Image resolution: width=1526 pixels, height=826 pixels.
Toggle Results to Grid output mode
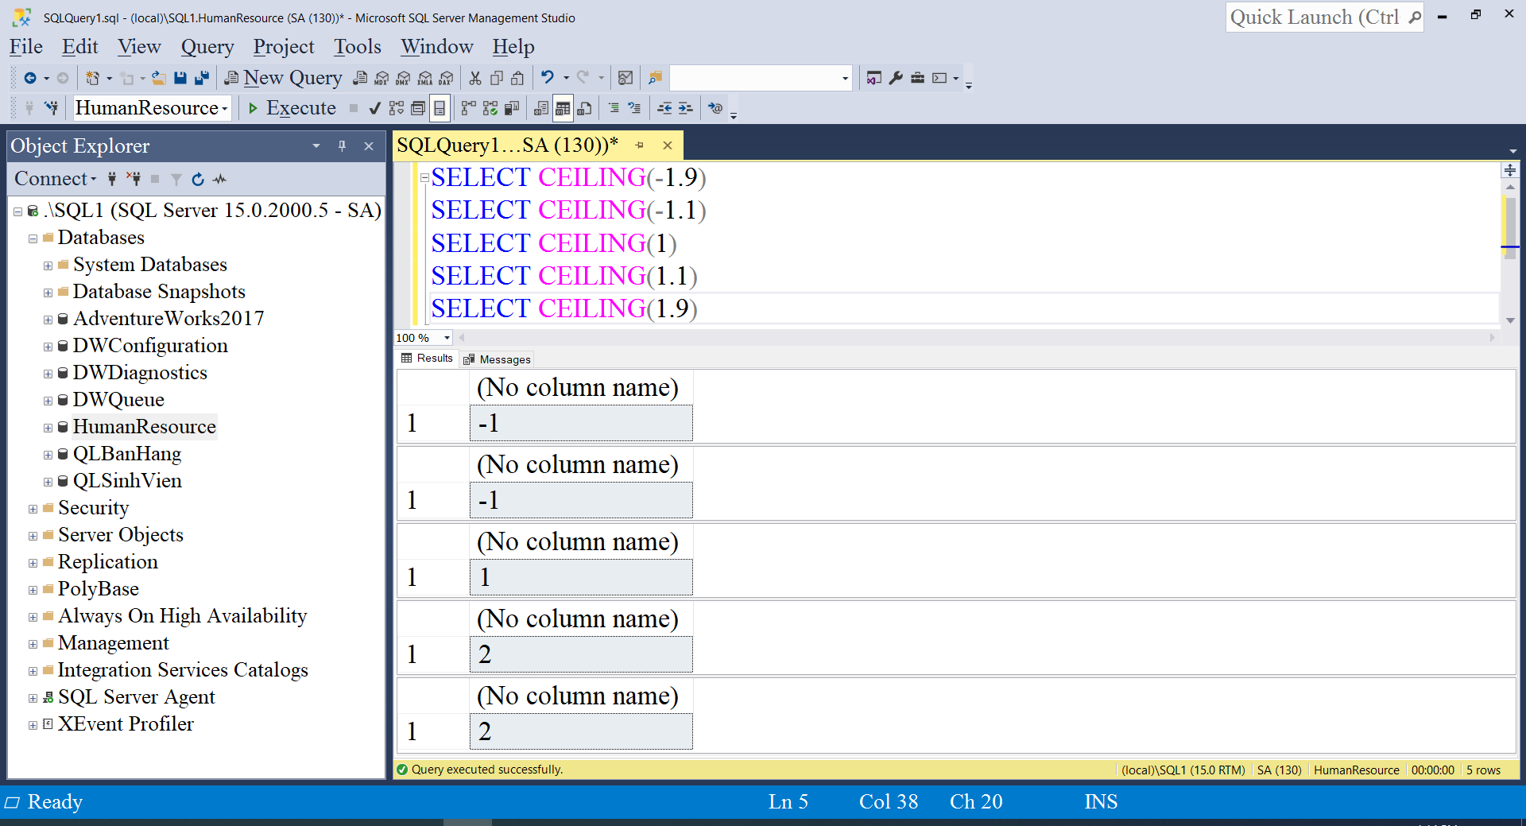tap(563, 108)
